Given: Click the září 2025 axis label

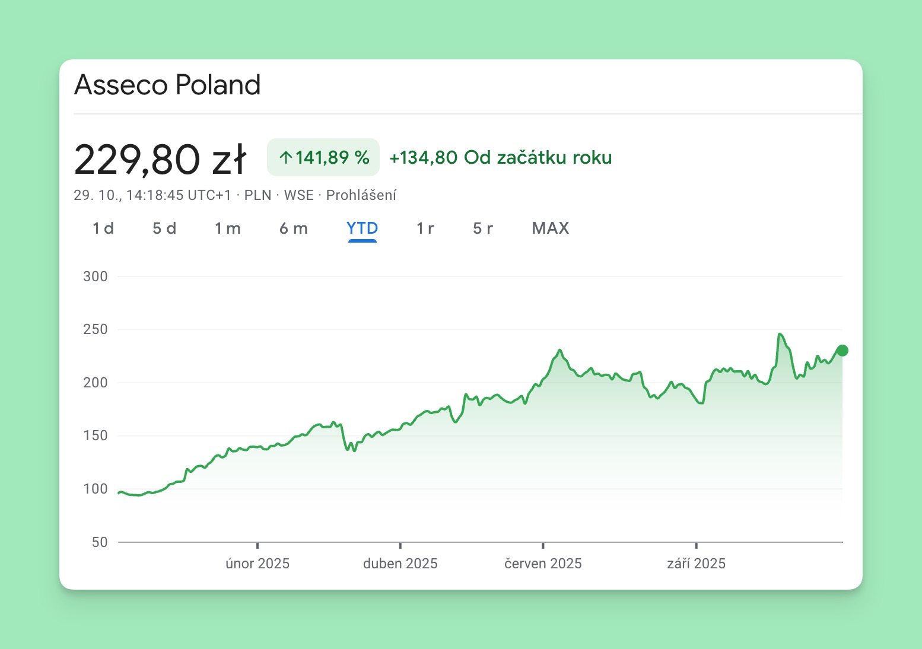Looking at the screenshot, I should (x=696, y=564).
